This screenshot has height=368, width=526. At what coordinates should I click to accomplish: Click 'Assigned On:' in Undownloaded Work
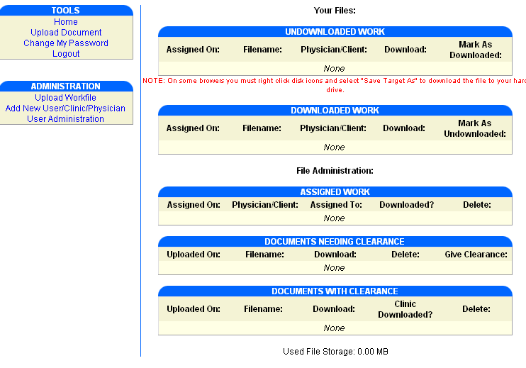pyautogui.click(x=193, y=50)
